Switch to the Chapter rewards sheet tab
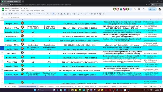Viewport: 163px width, 92px height. tap(103, 86)
